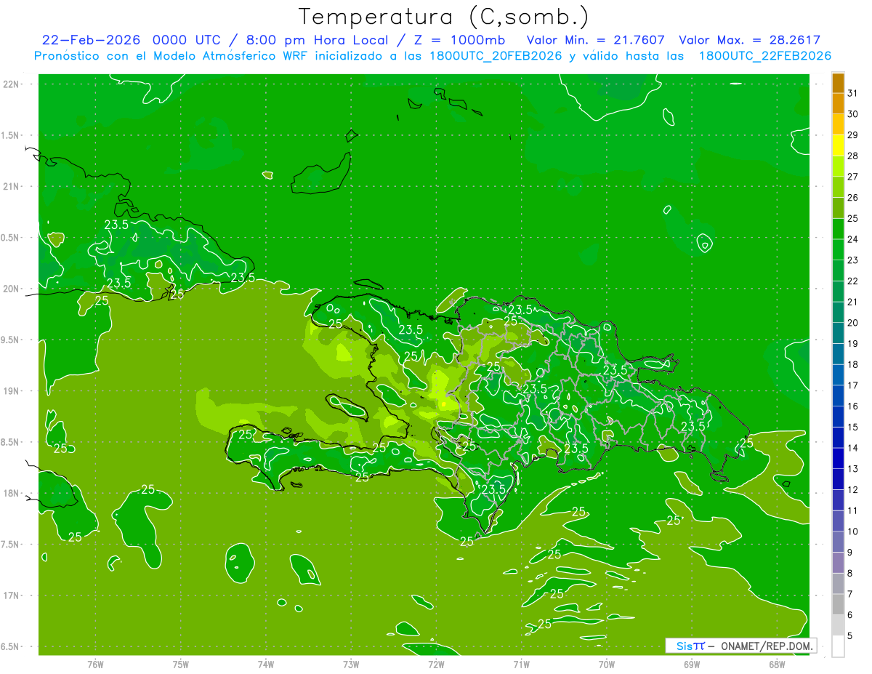Click the "75W" longitude axis label
Screen dimensions: 872x674
[x=180, y=664]
